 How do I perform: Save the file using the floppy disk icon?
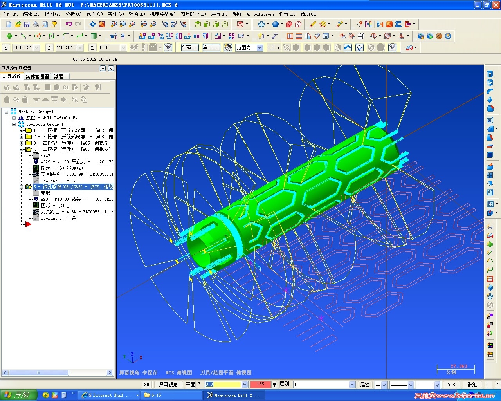point(27,24)
